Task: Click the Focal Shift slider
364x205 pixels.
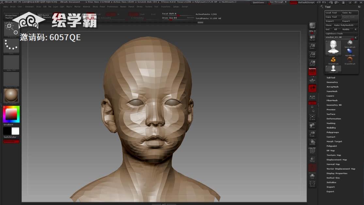Action: [178, 14]
